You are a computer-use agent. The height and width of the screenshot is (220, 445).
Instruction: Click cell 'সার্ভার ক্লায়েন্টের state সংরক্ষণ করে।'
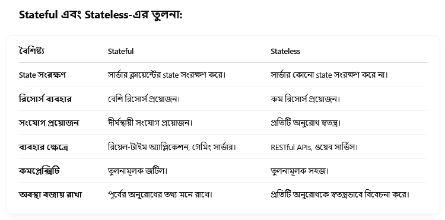[167, 75]
